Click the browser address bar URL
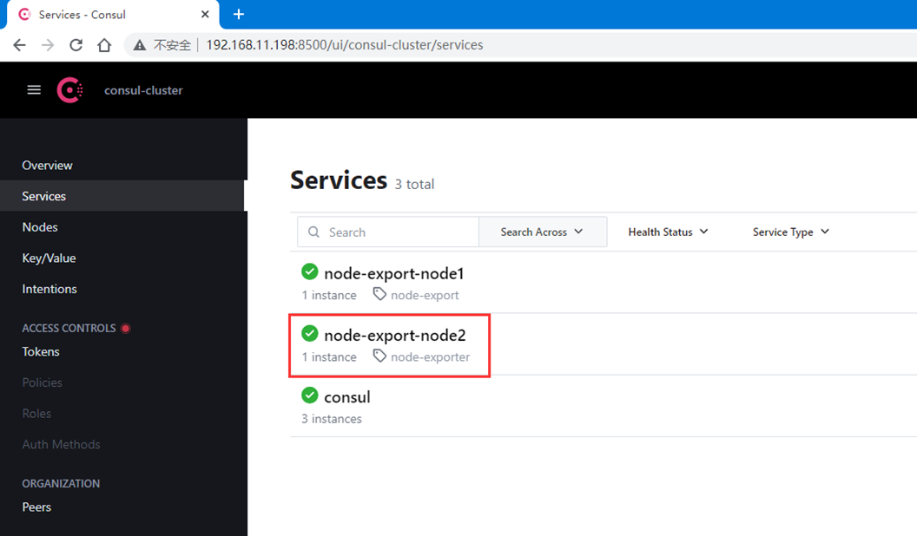Screen dimensions: 917x536 coord(345,45)
